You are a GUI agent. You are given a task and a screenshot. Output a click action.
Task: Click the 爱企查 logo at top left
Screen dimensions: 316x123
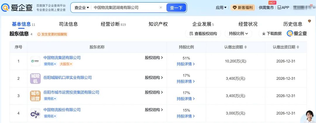[x=17, y=7]
